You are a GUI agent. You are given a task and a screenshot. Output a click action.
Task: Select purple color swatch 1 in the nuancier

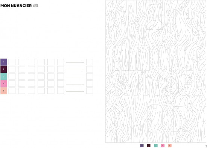pyautogui.click(x=4, y=62)
